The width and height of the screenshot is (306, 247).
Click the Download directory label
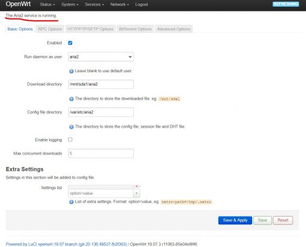44,84
